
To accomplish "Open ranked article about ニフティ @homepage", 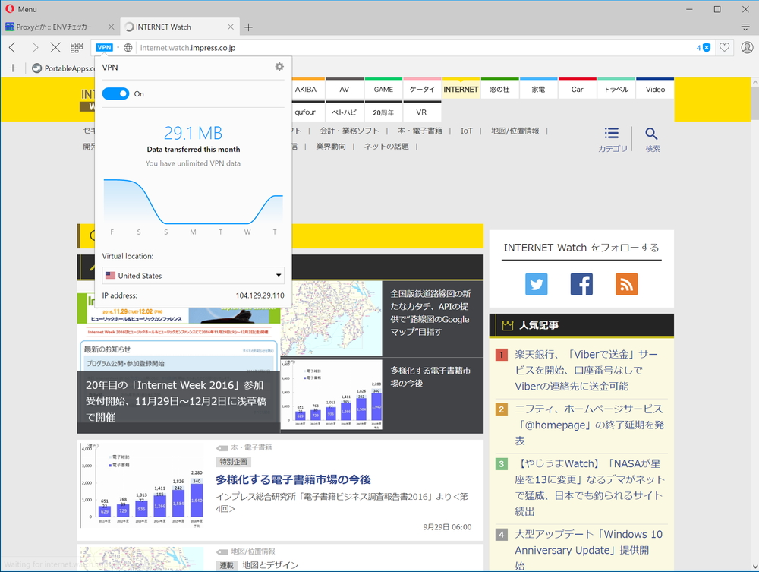I will coord(589,425).
